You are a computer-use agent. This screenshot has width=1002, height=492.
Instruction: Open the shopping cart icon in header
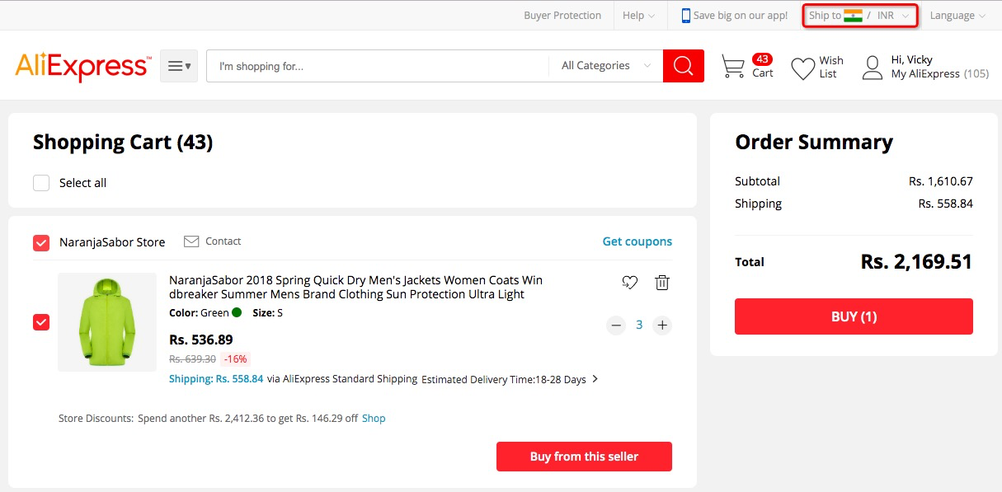click(733, 67)
